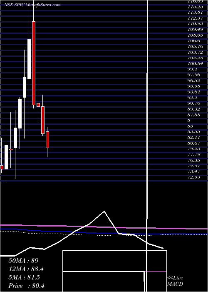Click the 103.72 price axis label
Image resolution: width=208 pixels, height=292 pixels.
(x=196, y=52)
